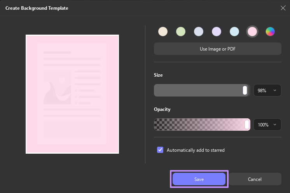Cancel the background template creation
290x193 pixels.
(x=255, y=179)
